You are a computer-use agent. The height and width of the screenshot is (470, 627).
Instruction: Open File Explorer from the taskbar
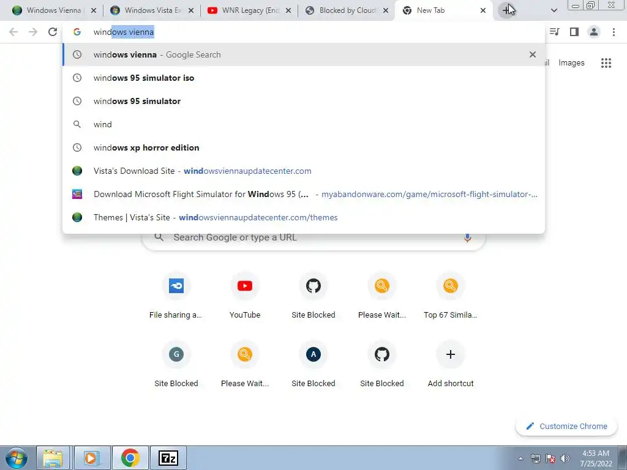tap(53, 458)
